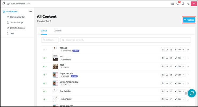Open embed icon for Boyar_test_v14 with TEST tag
The height and width of the screenshot is (107, 198).
click(x=163, y=75)
